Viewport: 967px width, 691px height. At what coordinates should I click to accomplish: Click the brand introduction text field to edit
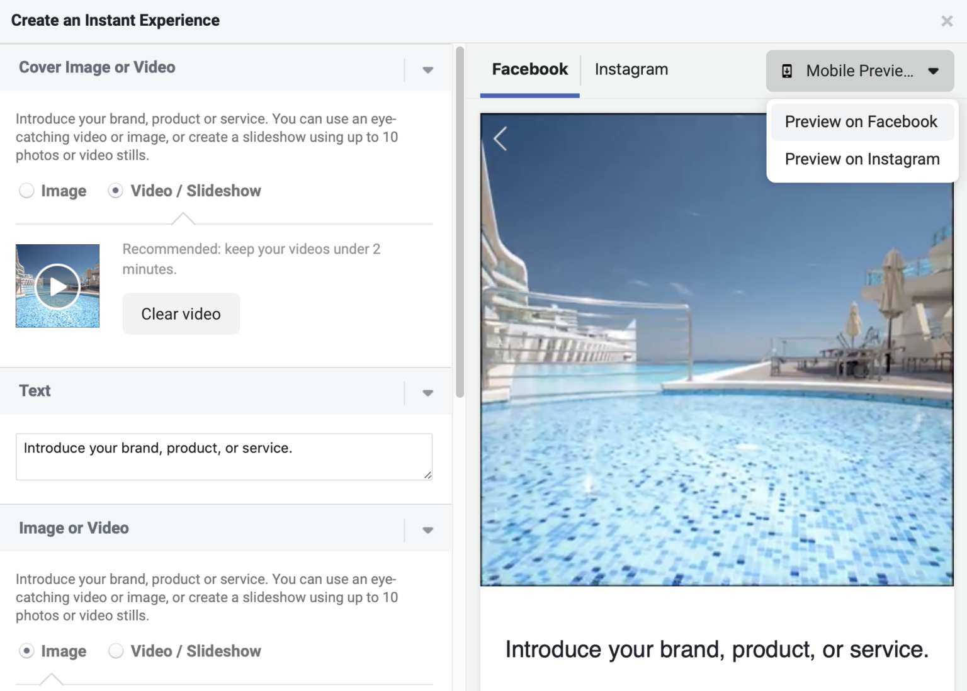pos(223,456)
